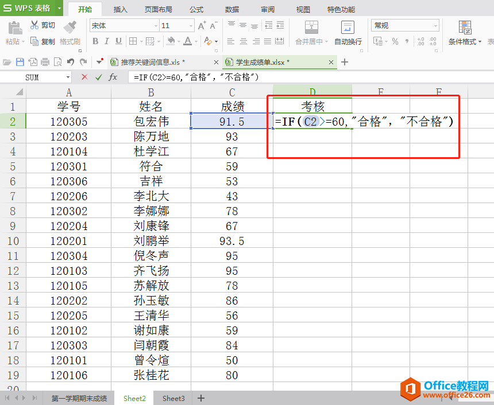Click the Select All corner triangle
The width and height of the screenshot is (494, 405).
(x=20, y=92)
